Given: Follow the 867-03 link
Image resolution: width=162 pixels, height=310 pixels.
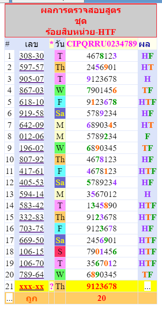Looking at the screenshot, I should 32,90.
